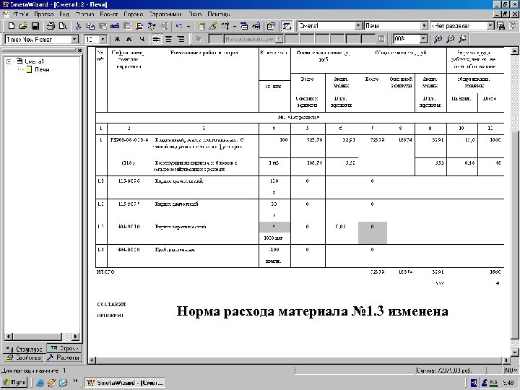Toggle Italic (К) formatting
Screen dimensions: 520x390
(x=129, y=39)
